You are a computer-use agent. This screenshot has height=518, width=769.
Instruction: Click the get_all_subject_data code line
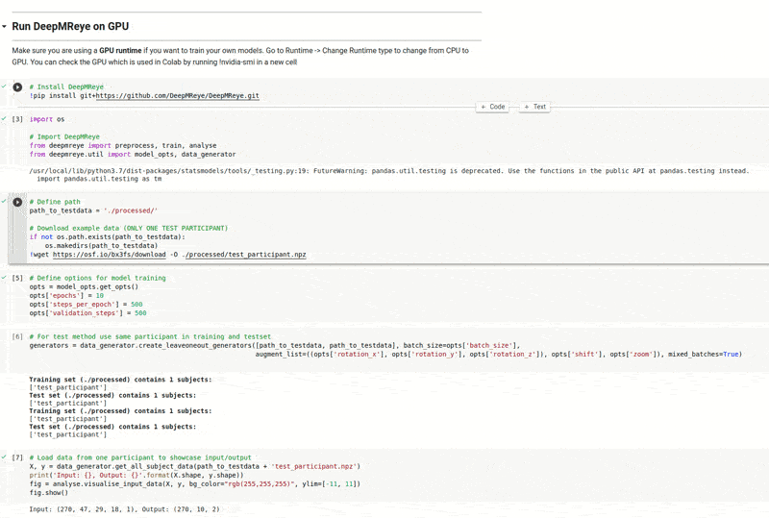(195, 466)
